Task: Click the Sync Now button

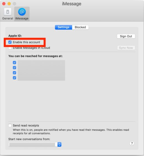Action: point(126,48)
